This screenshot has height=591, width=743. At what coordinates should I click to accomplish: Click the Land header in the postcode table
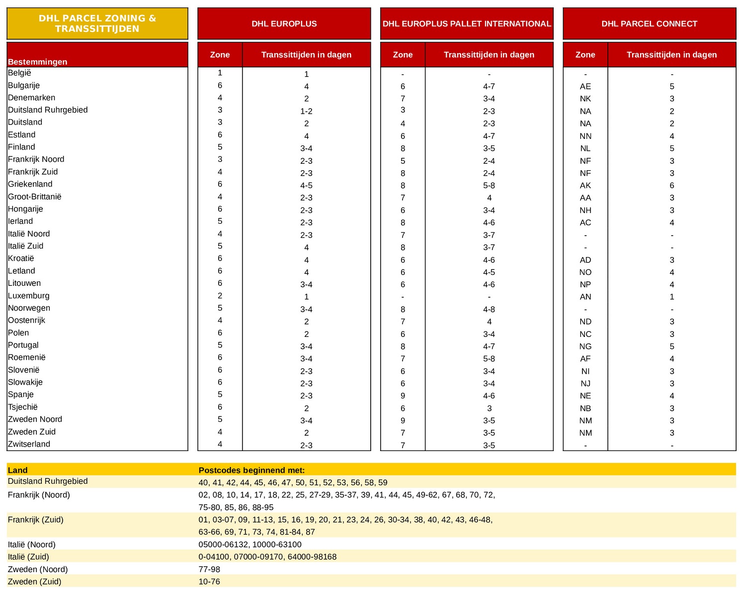click(x=18, y=470)
